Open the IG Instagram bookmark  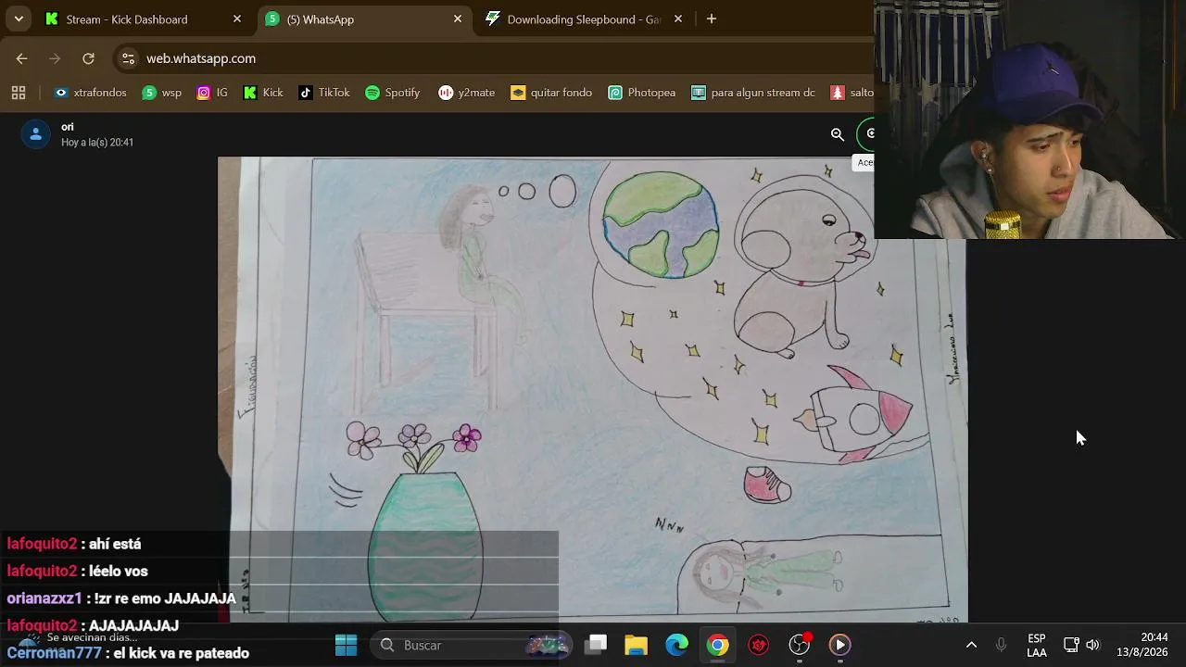[212, 93]
